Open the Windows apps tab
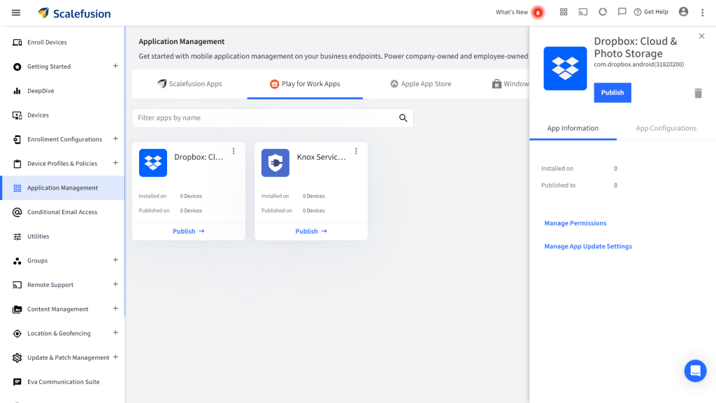Image resolution: width=716 pixels, height=403 pixels. point(510,84)
